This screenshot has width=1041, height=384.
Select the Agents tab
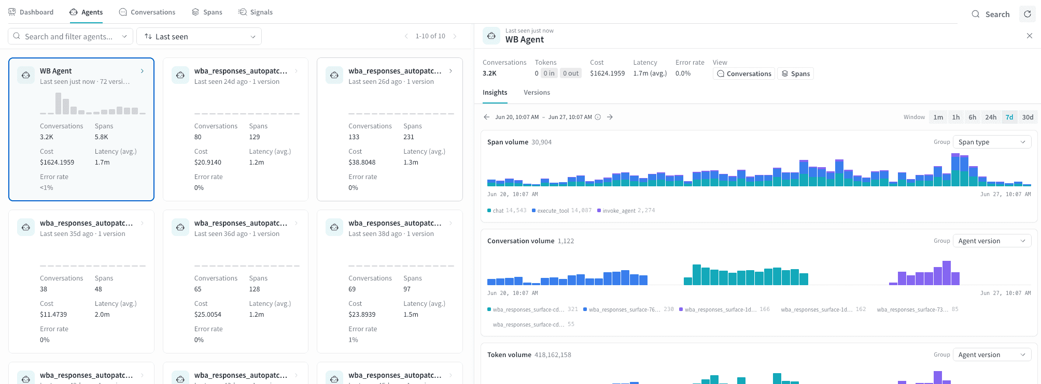(86, 12)
